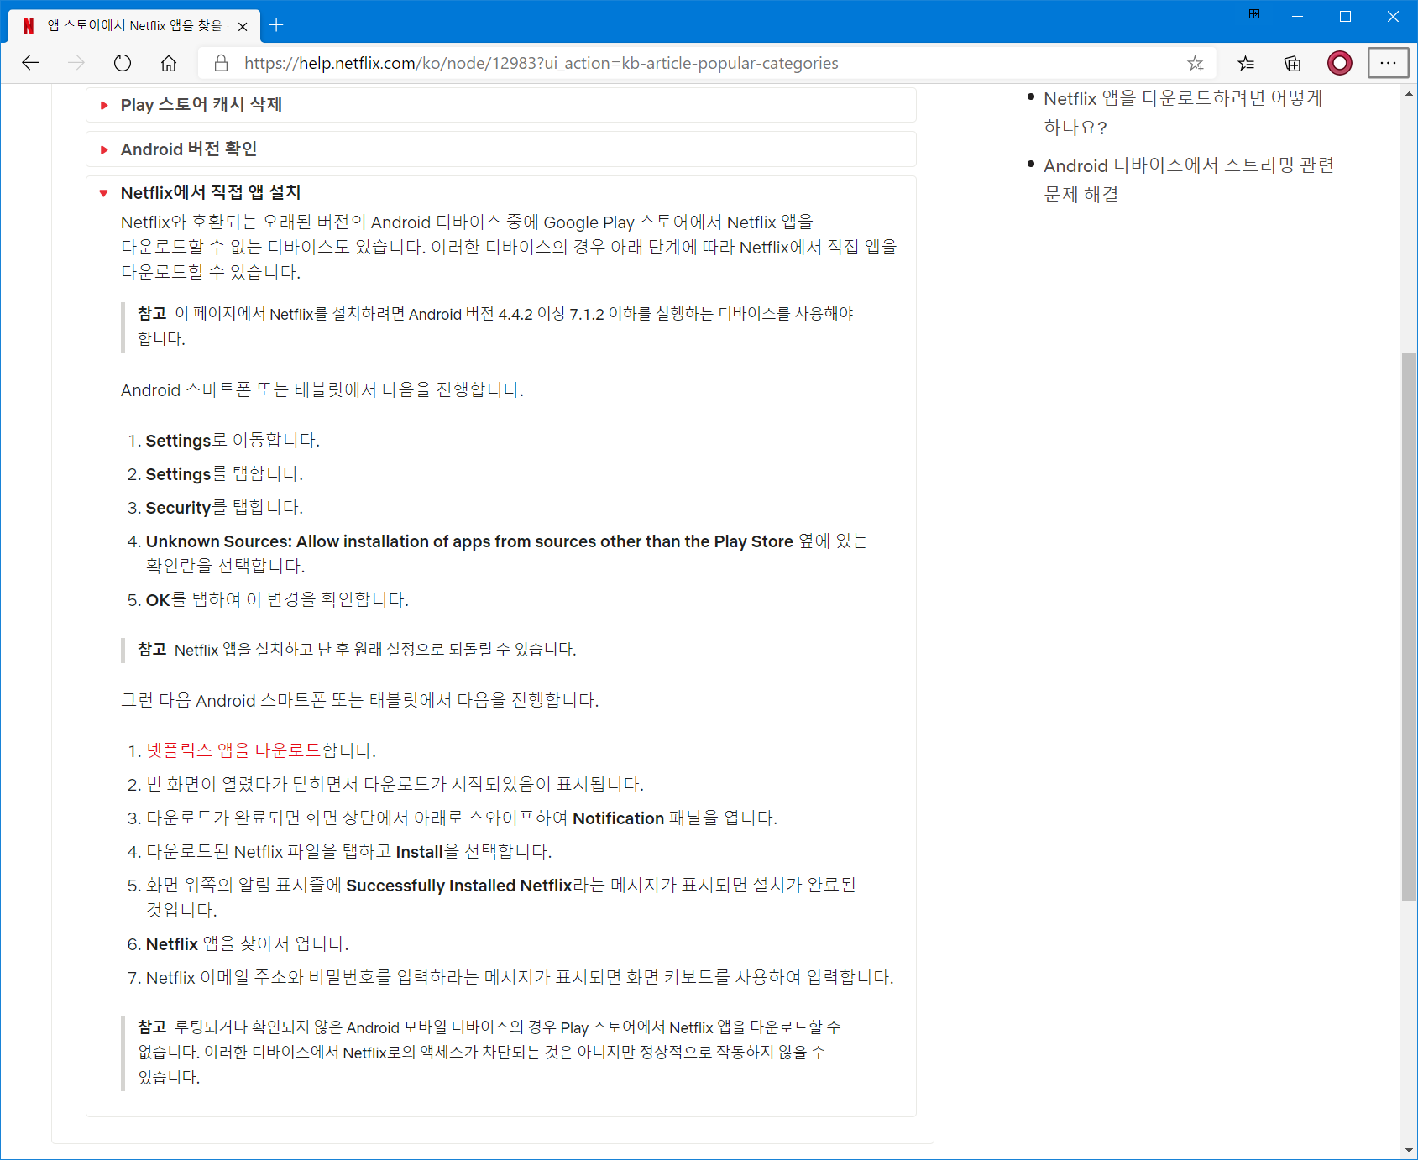
Task: Click the step about selecting Install
Action: click(348, 852)
